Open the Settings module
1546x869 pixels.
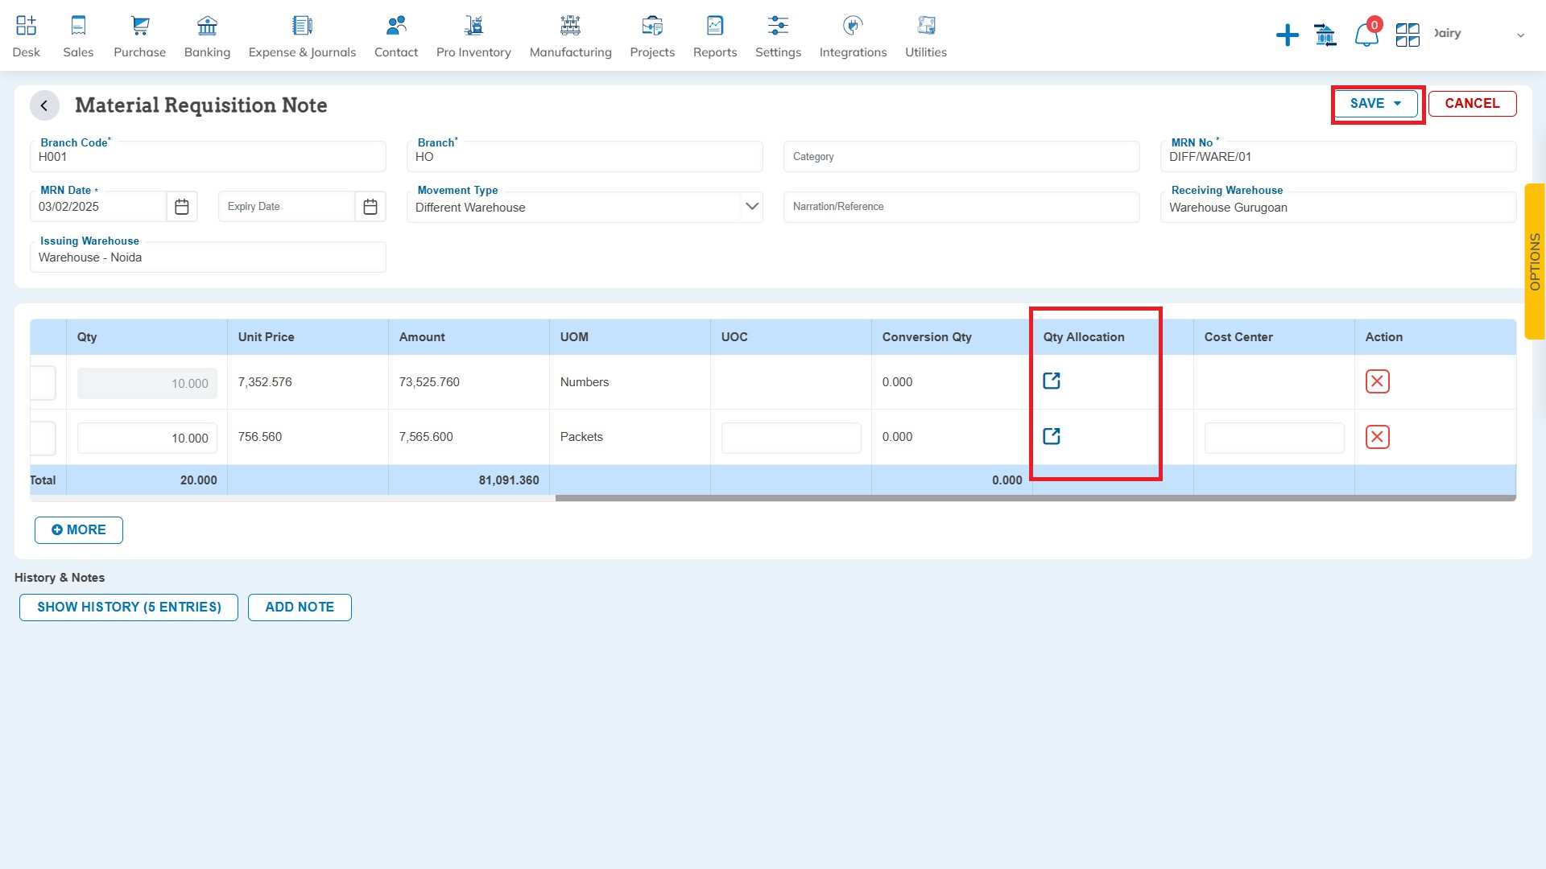778,36
